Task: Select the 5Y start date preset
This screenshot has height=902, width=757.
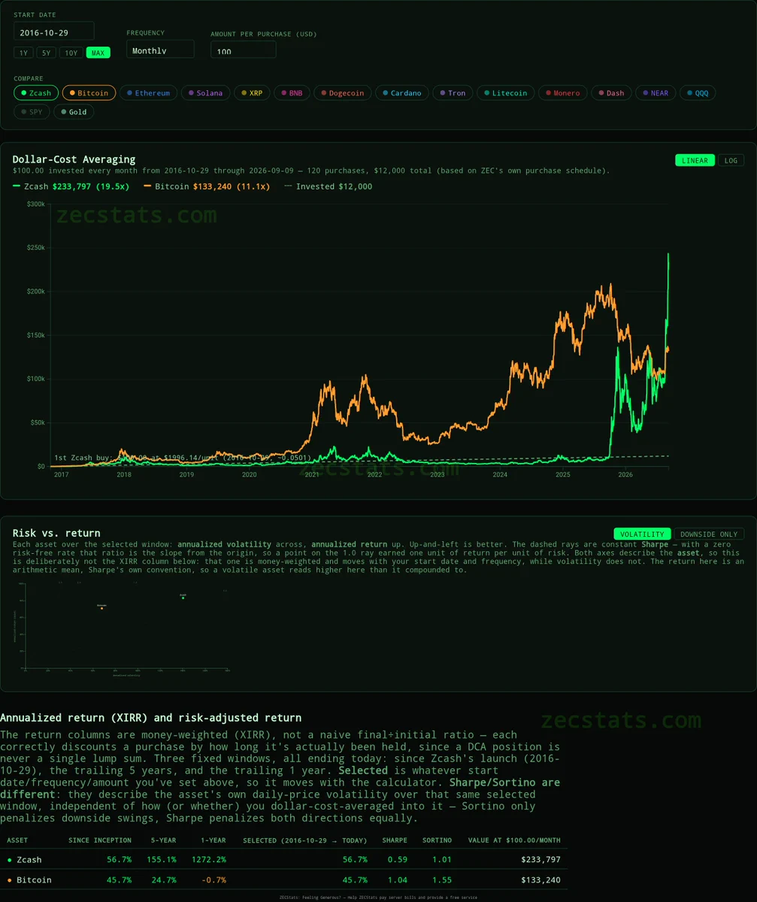Action: point(46,53)
